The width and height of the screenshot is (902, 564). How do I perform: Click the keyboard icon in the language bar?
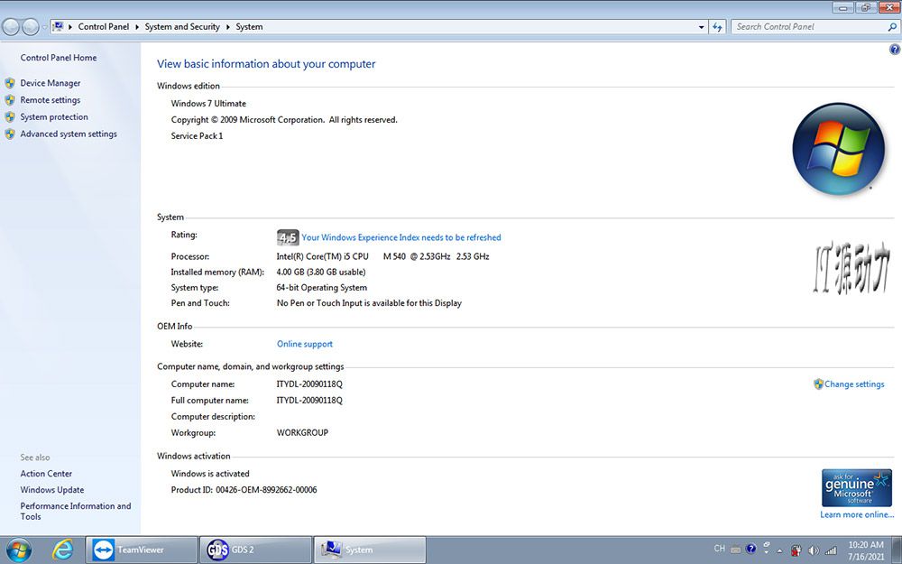[x=735, y=550]
